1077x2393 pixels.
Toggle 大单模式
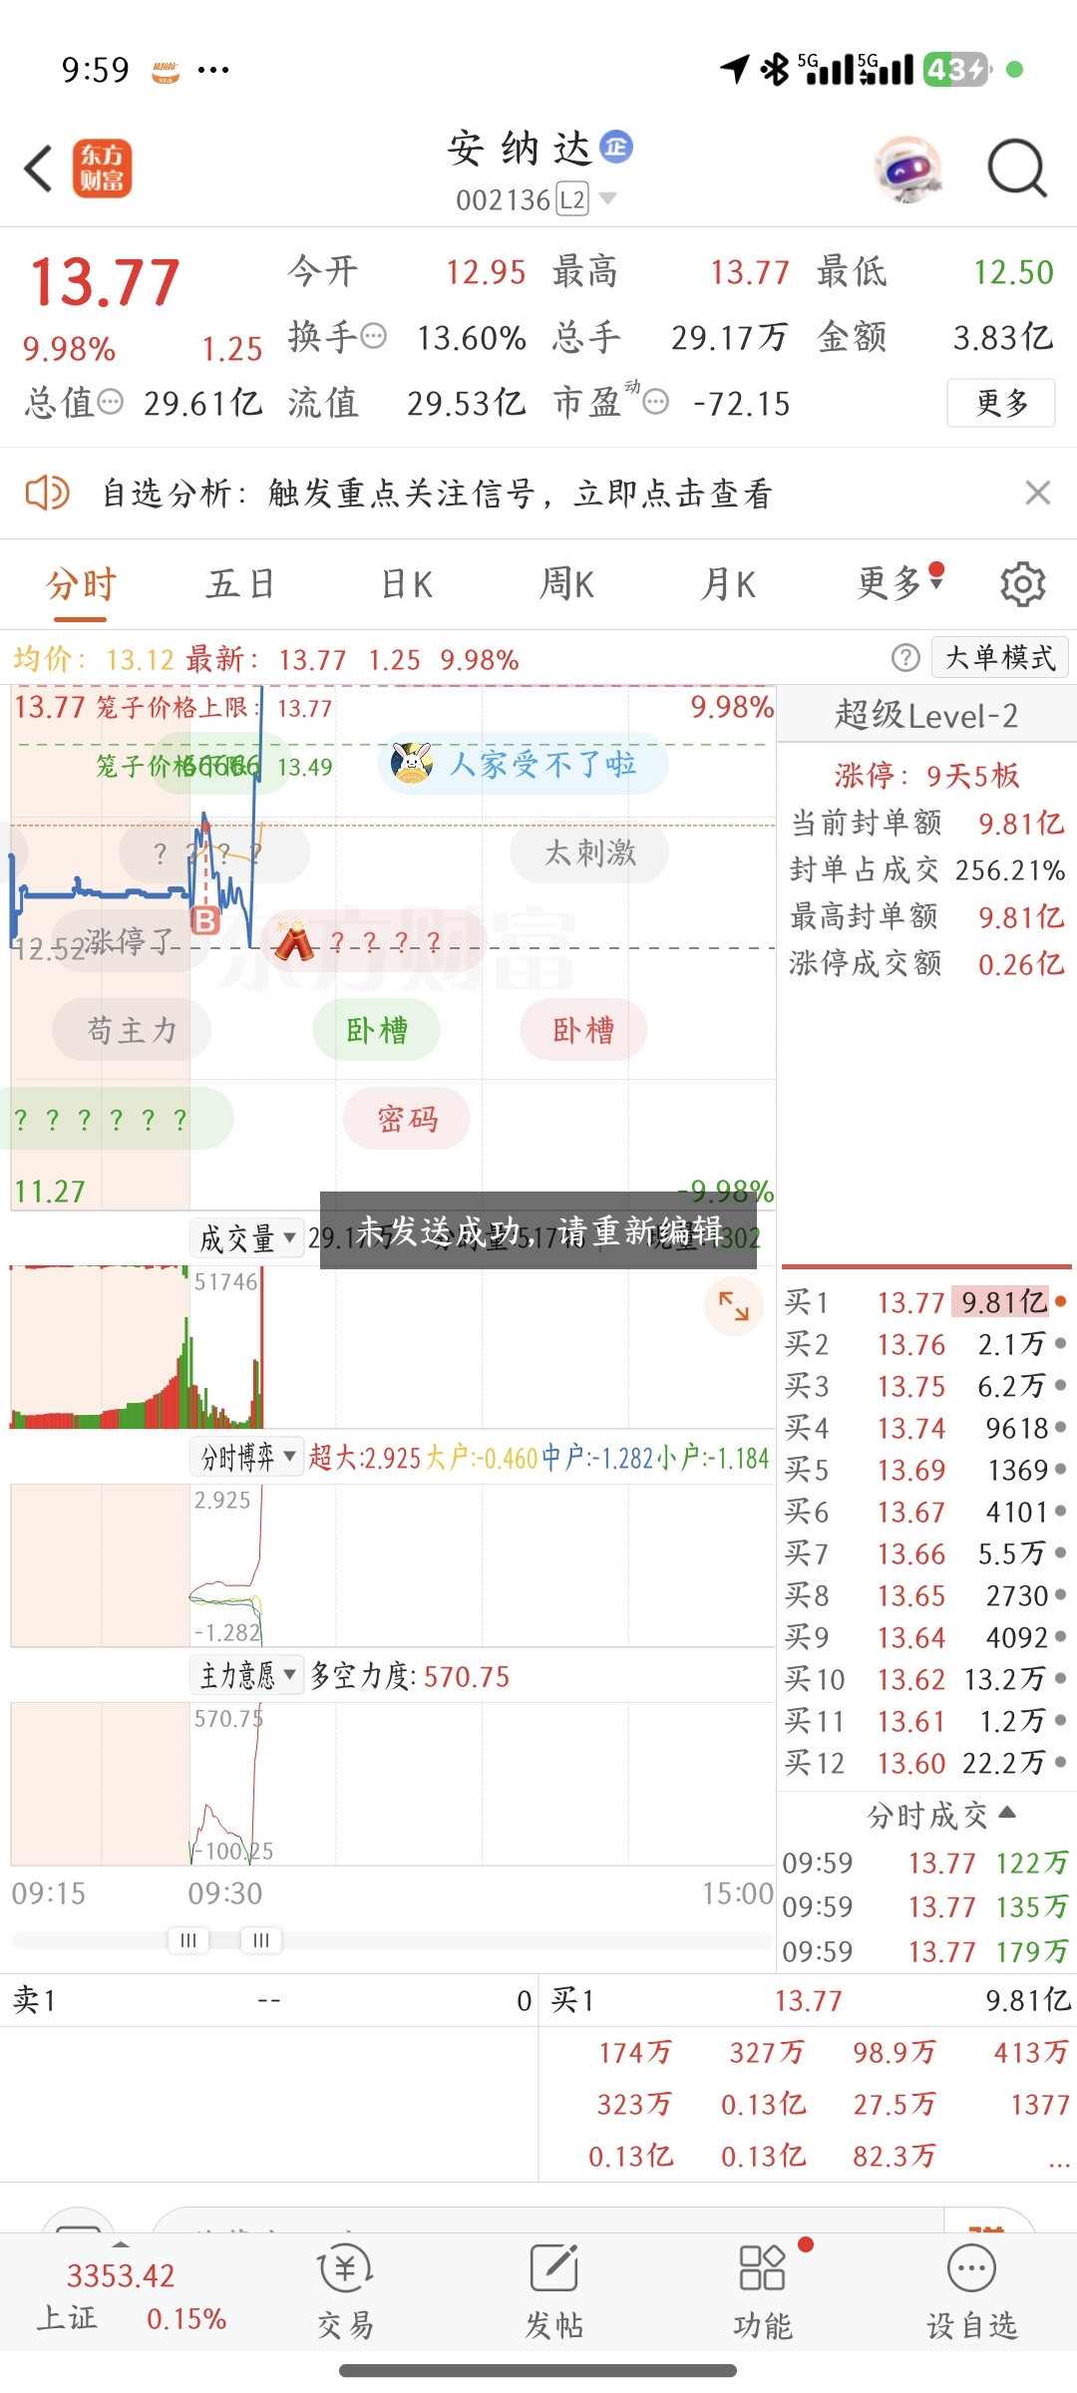1000,658
